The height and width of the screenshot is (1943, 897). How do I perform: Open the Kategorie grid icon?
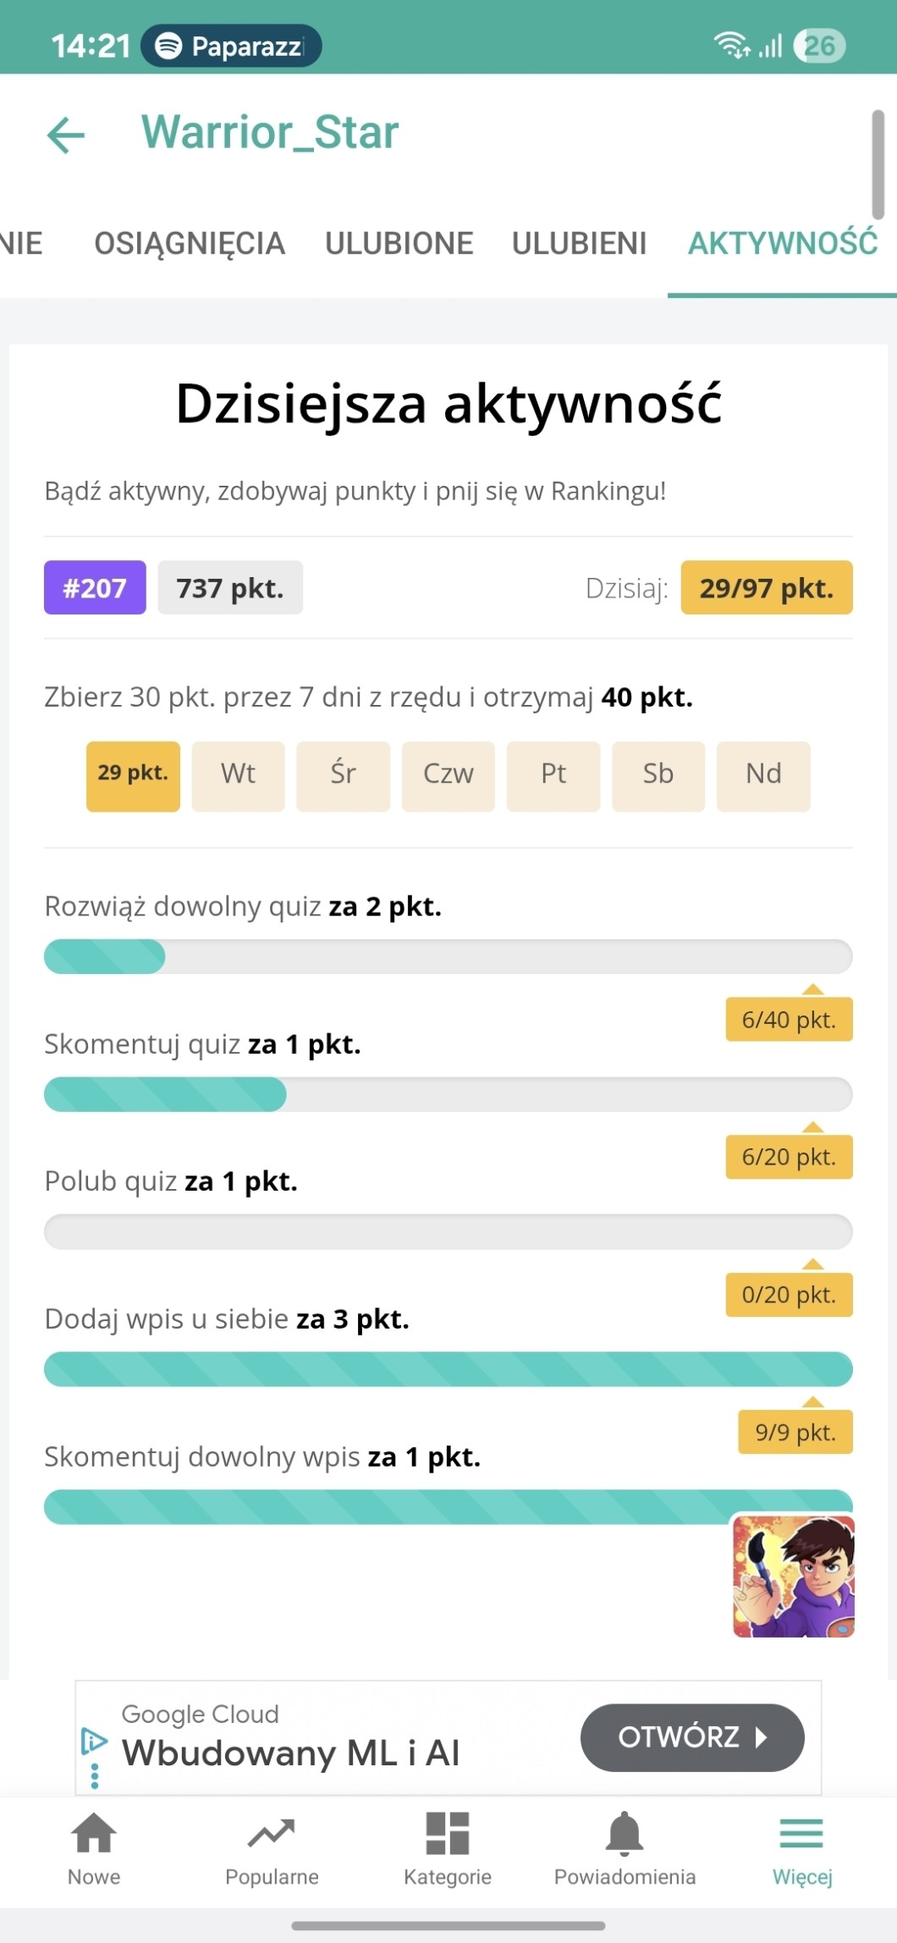pos(448,1833)
